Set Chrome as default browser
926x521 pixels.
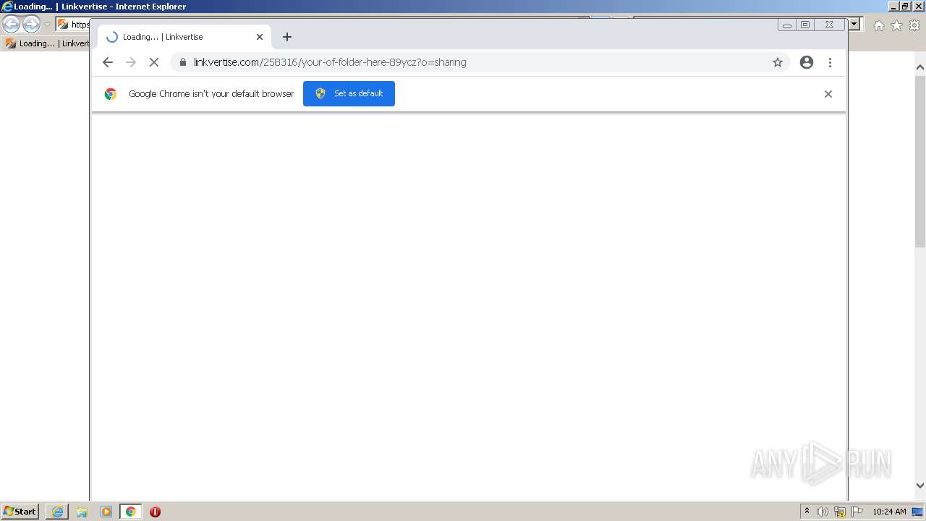[349, 93]
